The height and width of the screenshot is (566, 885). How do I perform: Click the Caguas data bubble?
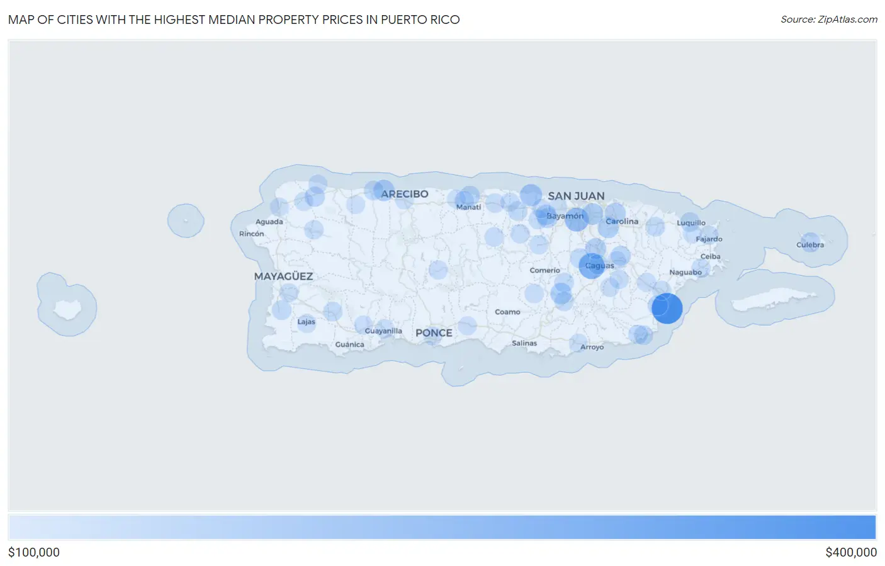(592, 266)
